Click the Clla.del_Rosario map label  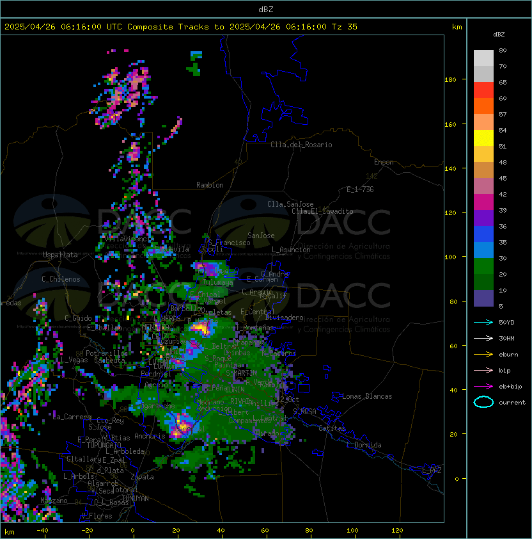[x=301, y=145]
